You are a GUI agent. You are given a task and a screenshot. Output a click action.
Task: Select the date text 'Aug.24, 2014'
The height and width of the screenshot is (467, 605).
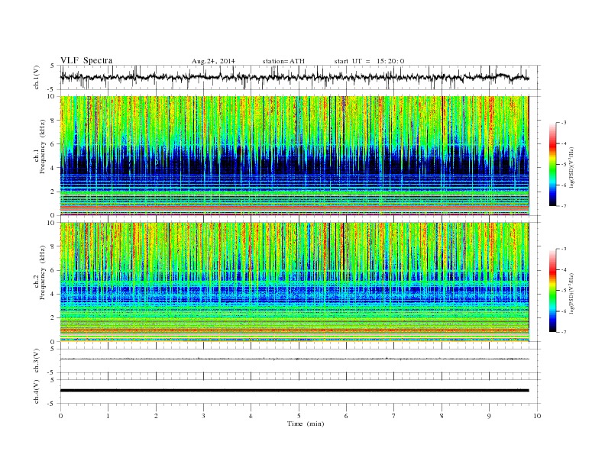[213, 61]
